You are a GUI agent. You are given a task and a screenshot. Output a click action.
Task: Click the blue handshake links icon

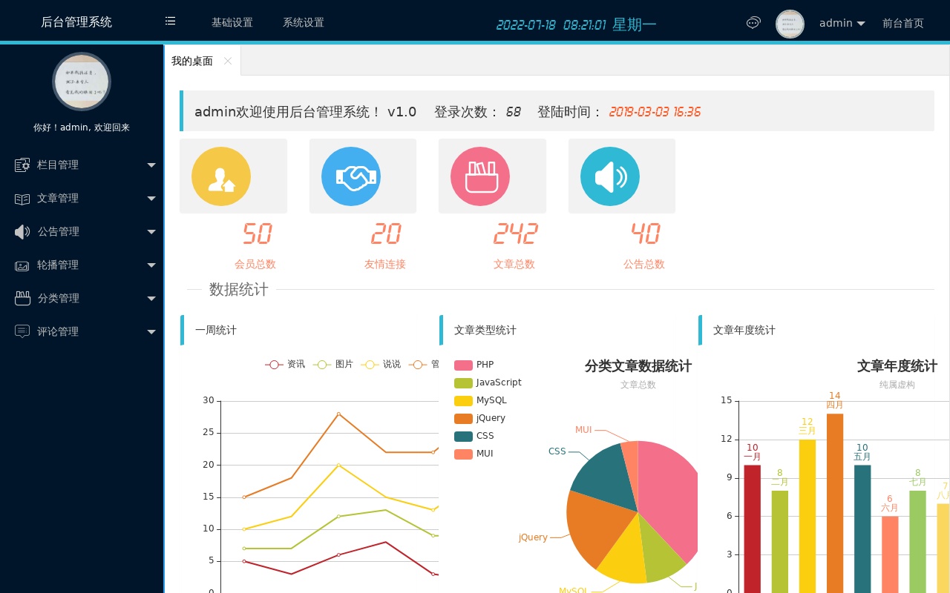point(351,176)
